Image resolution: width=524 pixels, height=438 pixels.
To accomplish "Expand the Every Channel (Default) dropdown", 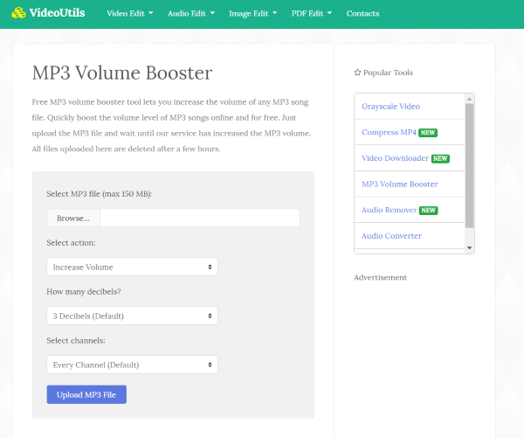I will (132, 365).
